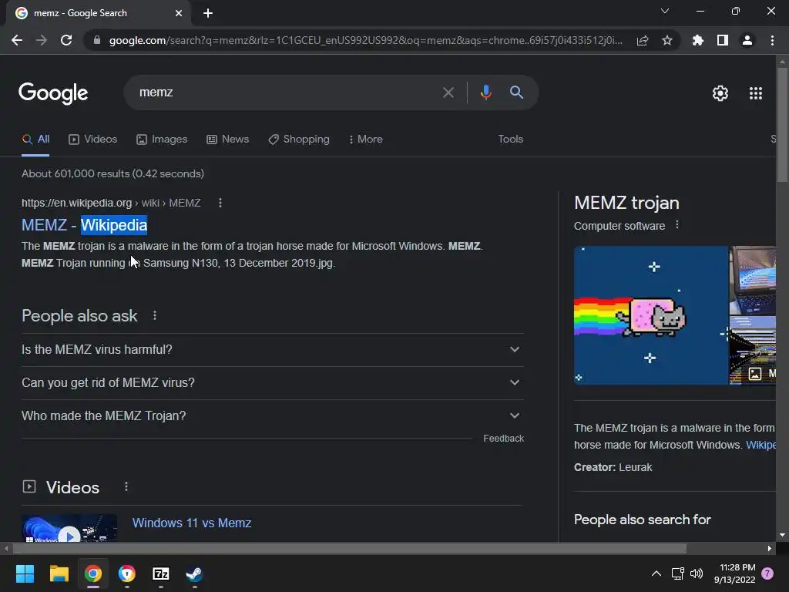The height and width of the screenshot is (592, 789).
Task: Switch to the Shopping results tab
Action: click(299, 140)
